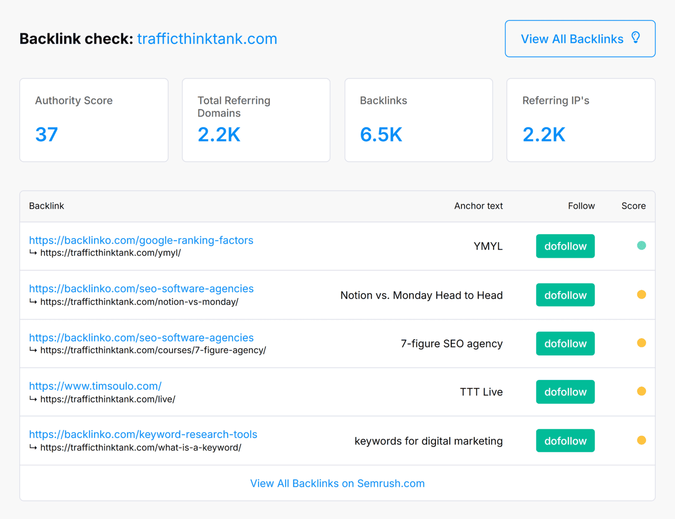The width and height of the screenshot is (675, 519).
Task: Click the View All Backlinks button
Action: click(x=580, y=39)
